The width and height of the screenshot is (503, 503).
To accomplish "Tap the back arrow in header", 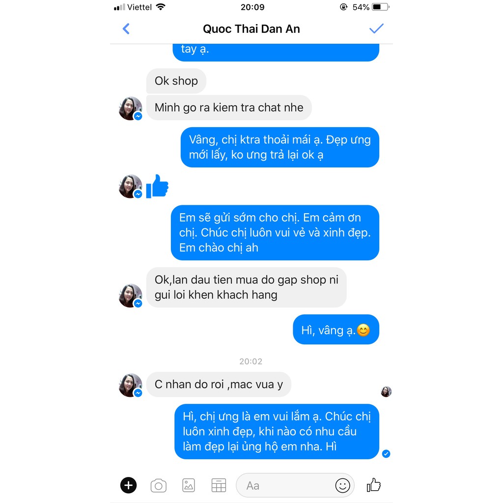I will coord(126,29).
